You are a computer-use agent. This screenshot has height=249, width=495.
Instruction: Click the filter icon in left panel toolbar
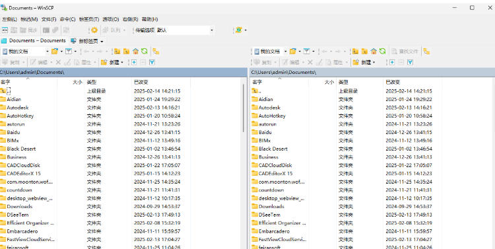tap(69, 52)
